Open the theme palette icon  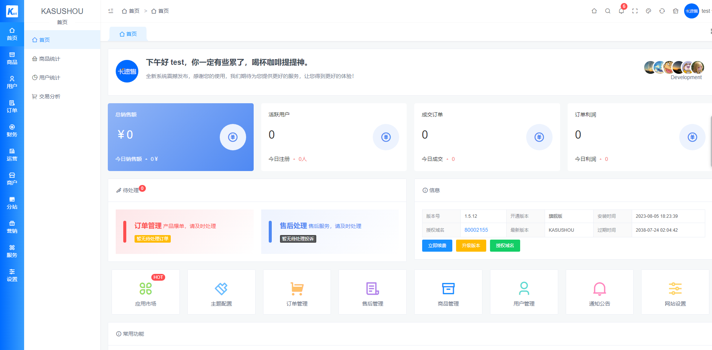point(648,11)
